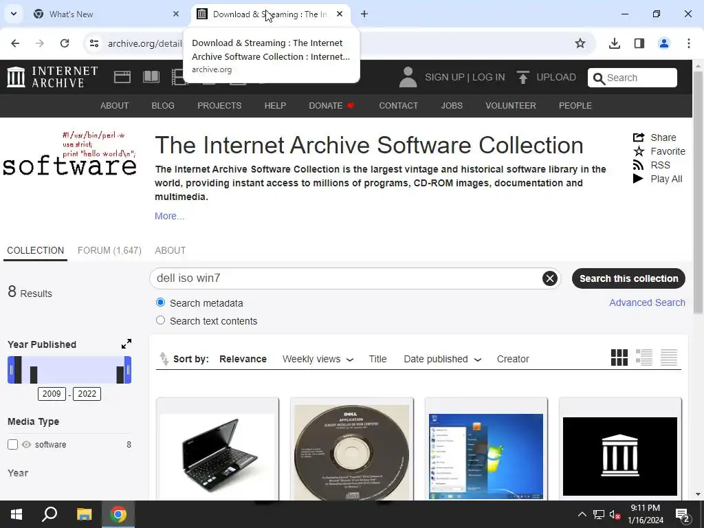Viewport: 704px width, 528px height.
Task: Click the Share icon
Action: point(639,137)
